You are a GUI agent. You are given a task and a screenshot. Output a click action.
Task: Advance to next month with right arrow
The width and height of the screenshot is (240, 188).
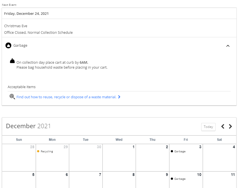coord(230,127)
